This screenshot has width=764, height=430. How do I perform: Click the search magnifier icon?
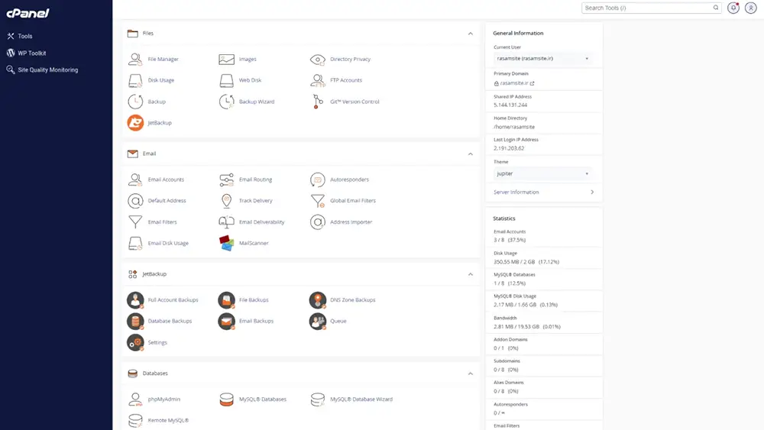pos(716,8)
